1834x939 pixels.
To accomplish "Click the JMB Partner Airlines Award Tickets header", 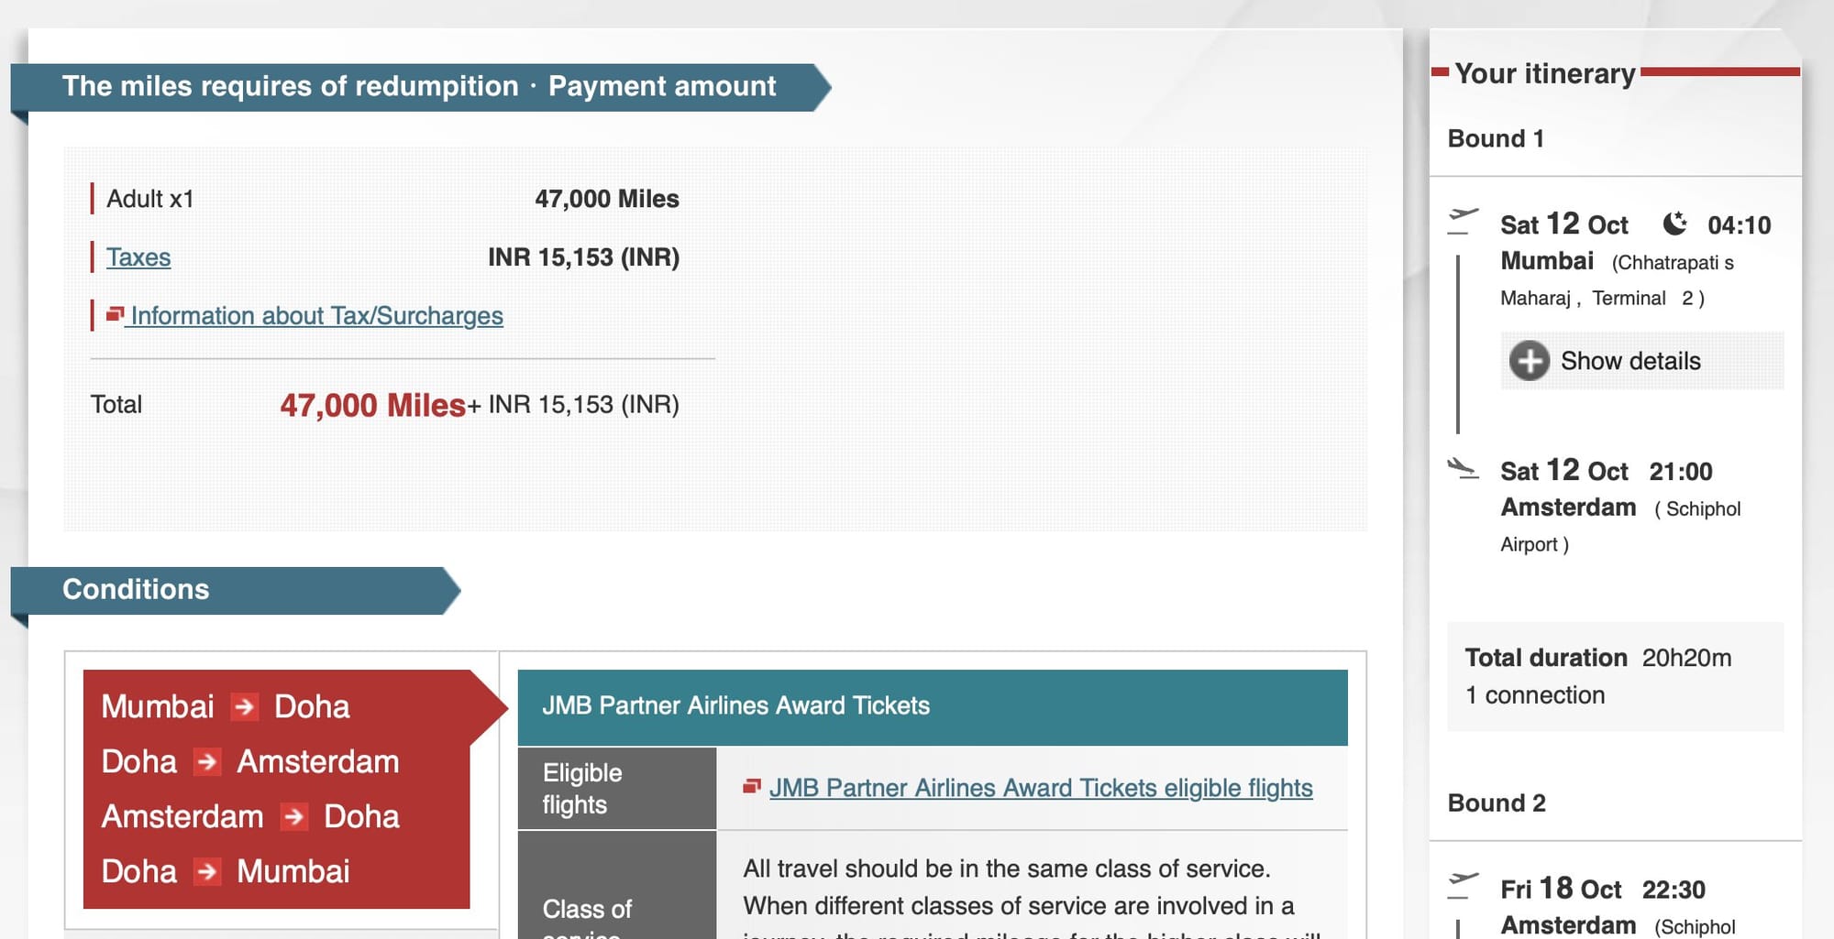I will click(932, 706).
